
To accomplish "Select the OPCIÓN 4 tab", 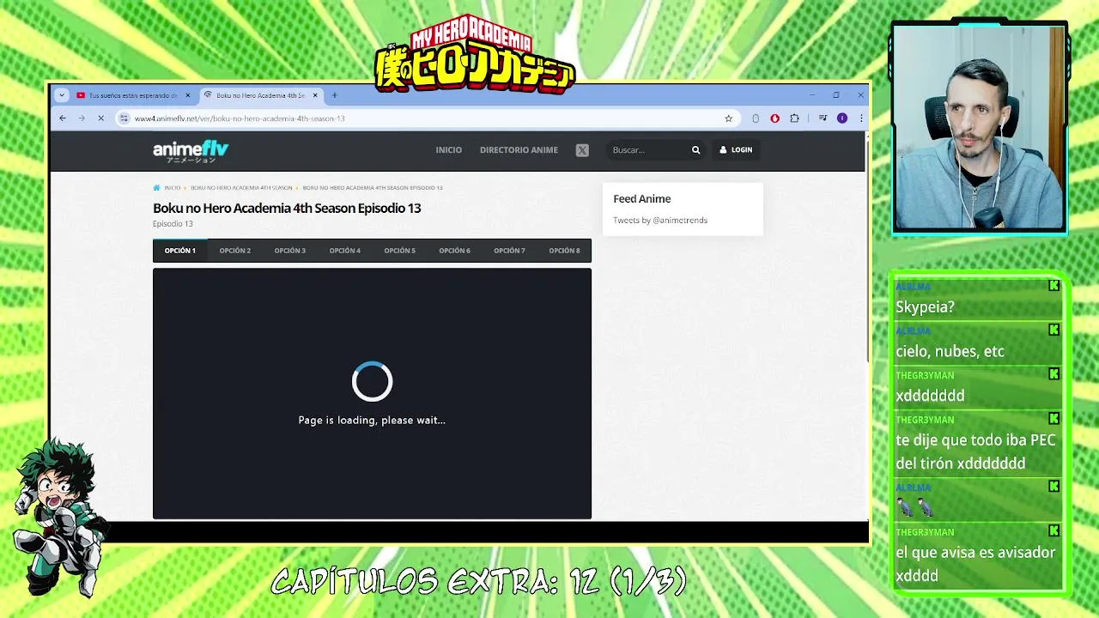I will click(x=345, y=251).
